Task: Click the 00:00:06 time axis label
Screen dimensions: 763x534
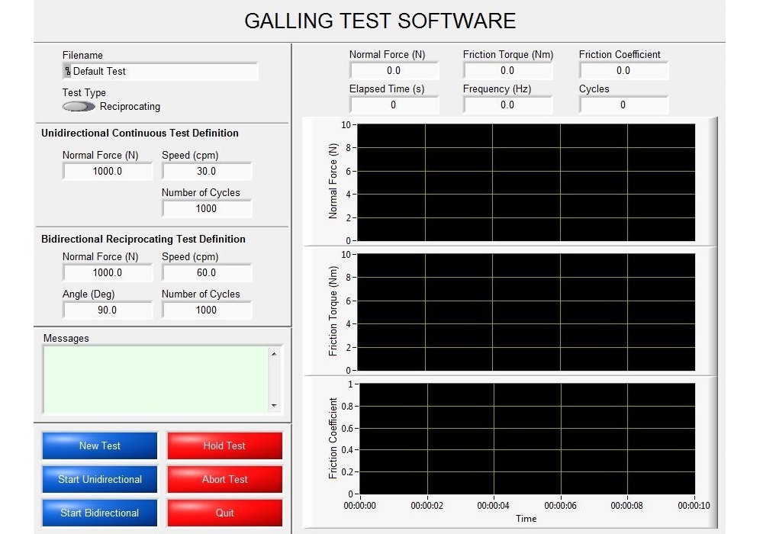Action: [561, 506]
